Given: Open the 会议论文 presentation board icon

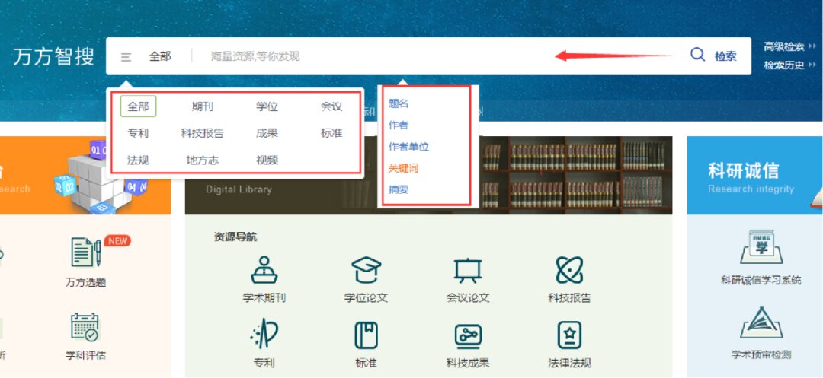Looking at the screenshot, I should click(x=468, y=270).
